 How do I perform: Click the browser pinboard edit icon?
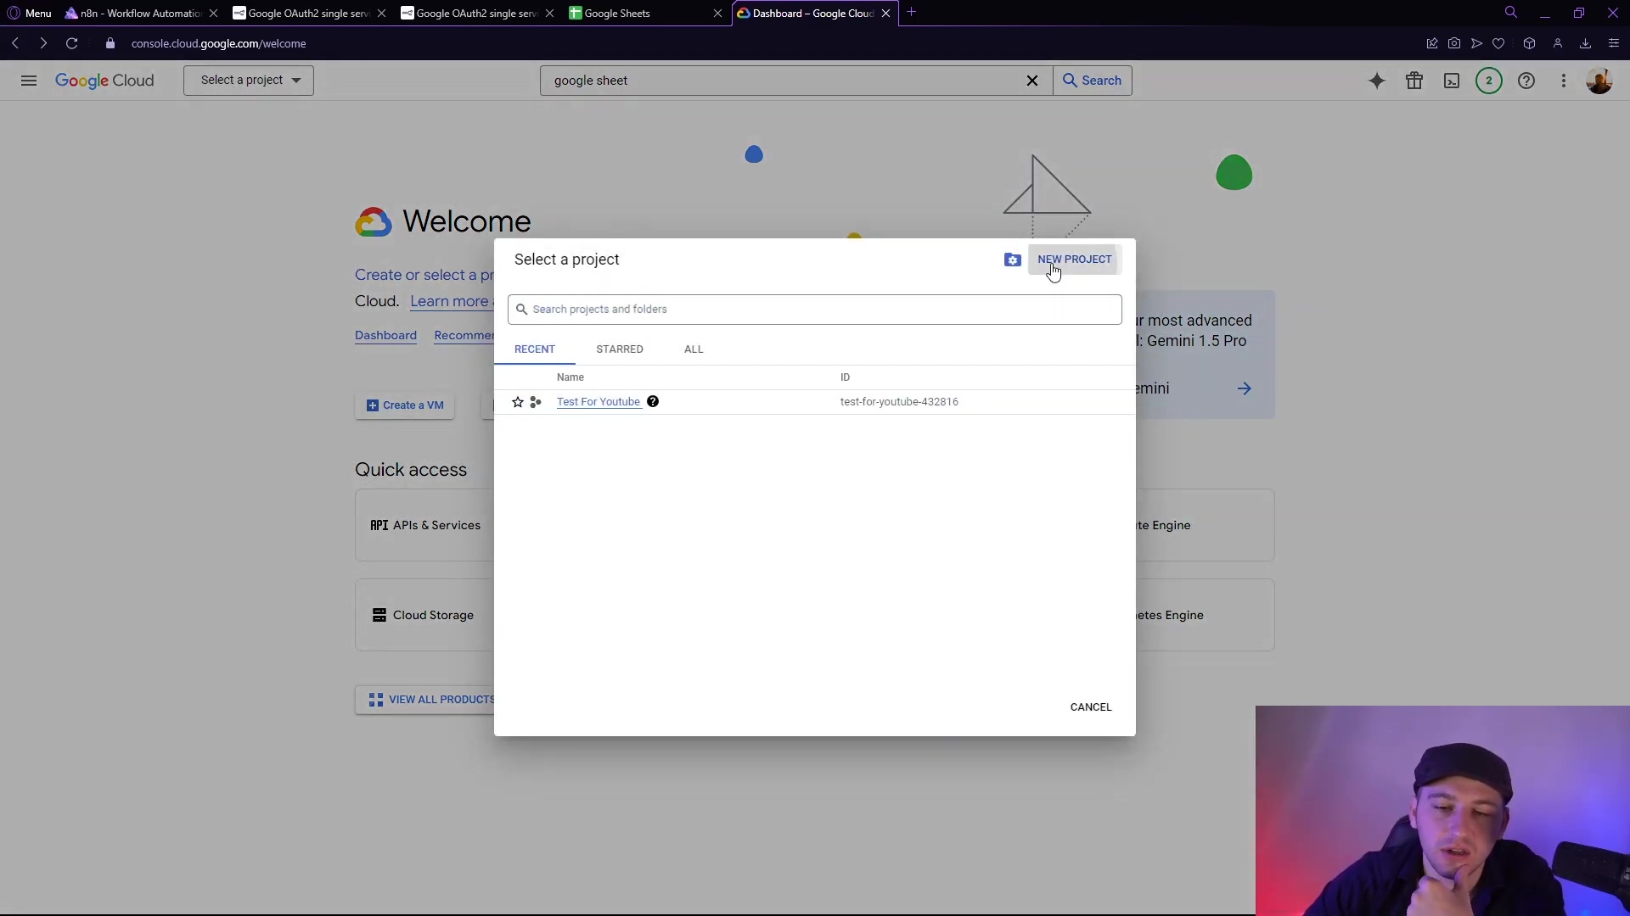pyautogui.click(x=1432, y=43)
